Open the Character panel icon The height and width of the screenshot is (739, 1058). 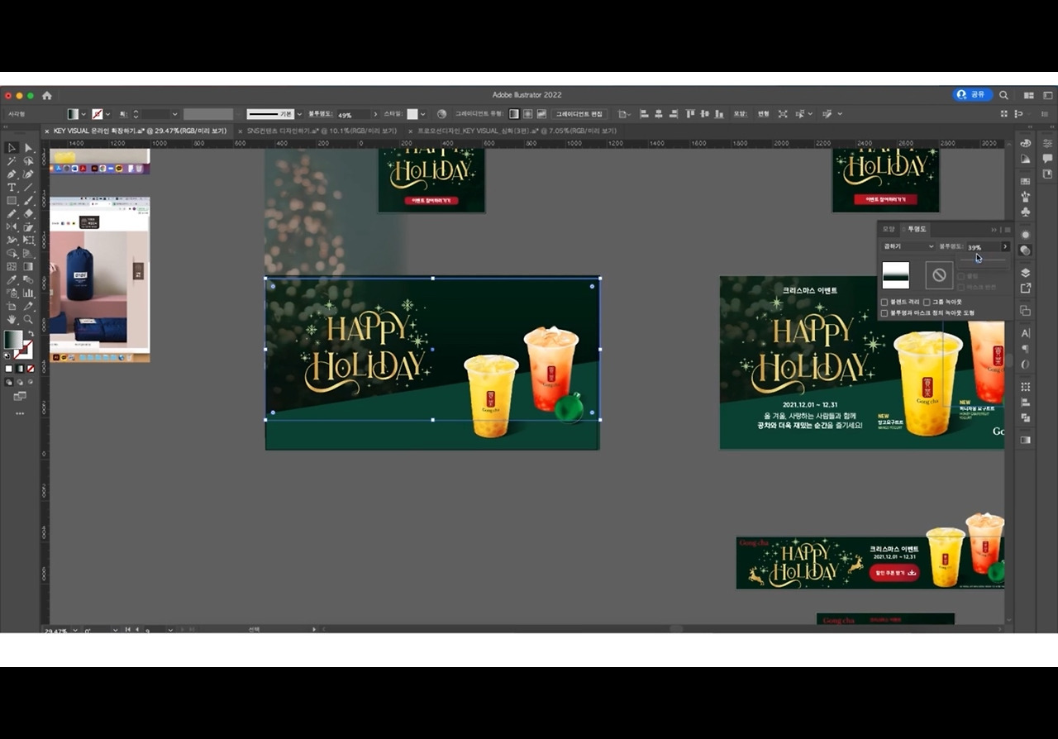(1026, 333)
